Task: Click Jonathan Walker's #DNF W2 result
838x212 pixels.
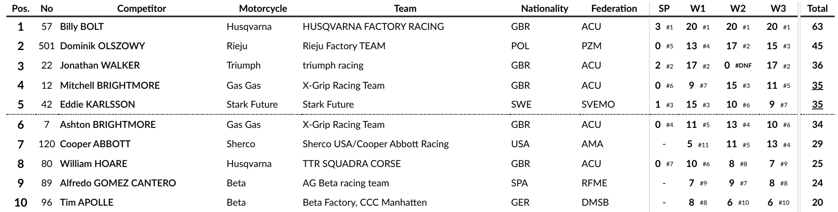Action: pos(743,66)
